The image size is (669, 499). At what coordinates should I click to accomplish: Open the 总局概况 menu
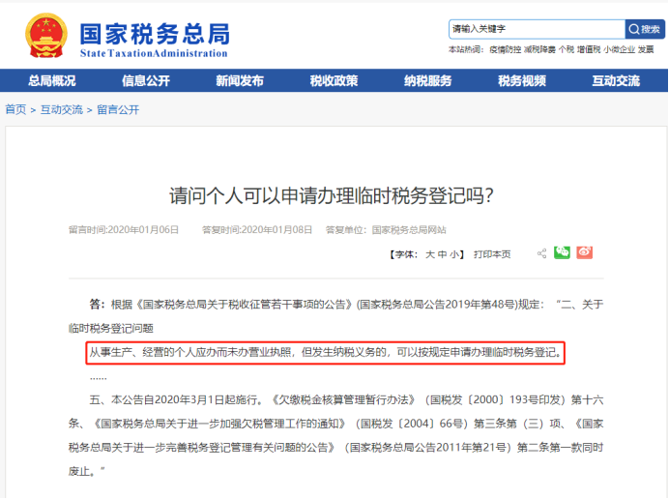coord(52,80)
